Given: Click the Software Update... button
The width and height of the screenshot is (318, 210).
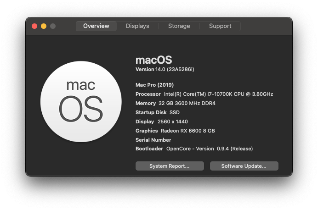Looking at the screenshot, I should (x=244, y=166).
